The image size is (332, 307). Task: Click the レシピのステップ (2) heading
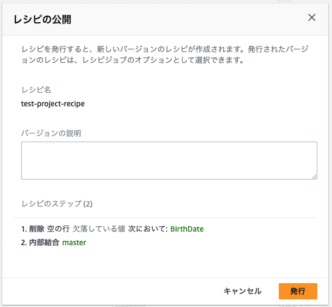[x=57, y=204]
